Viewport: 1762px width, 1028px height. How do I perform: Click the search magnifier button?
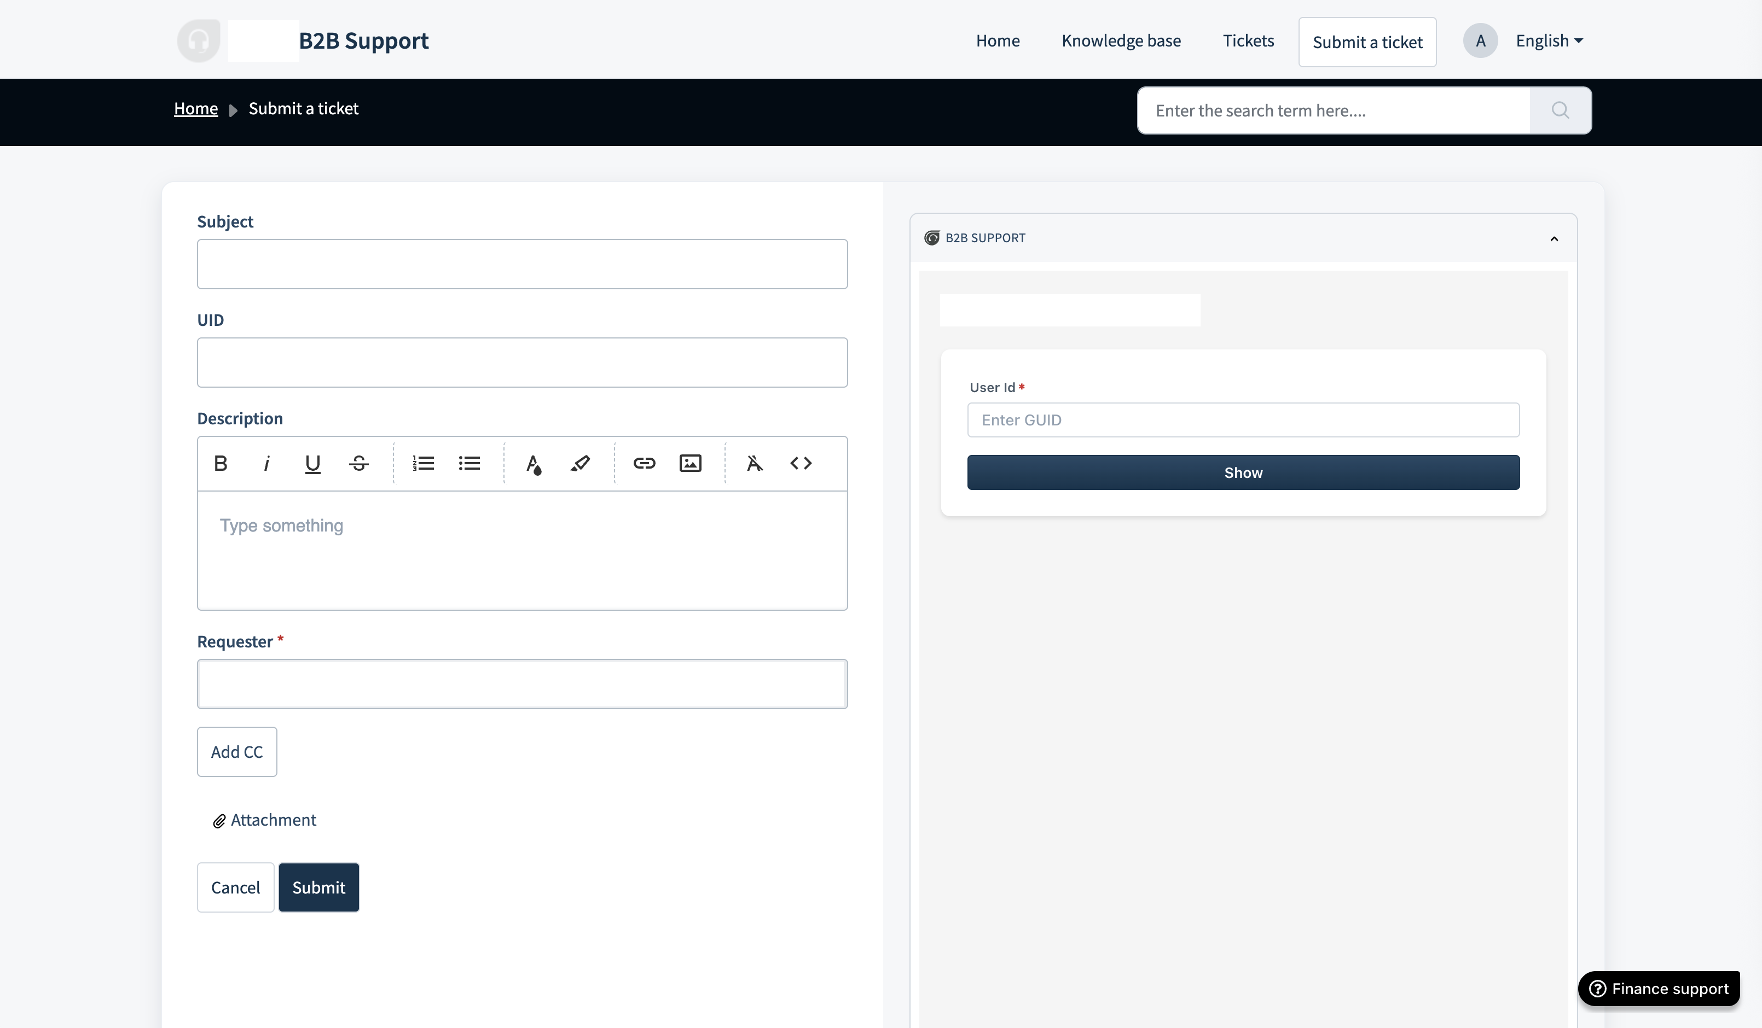pos(1560,110)
